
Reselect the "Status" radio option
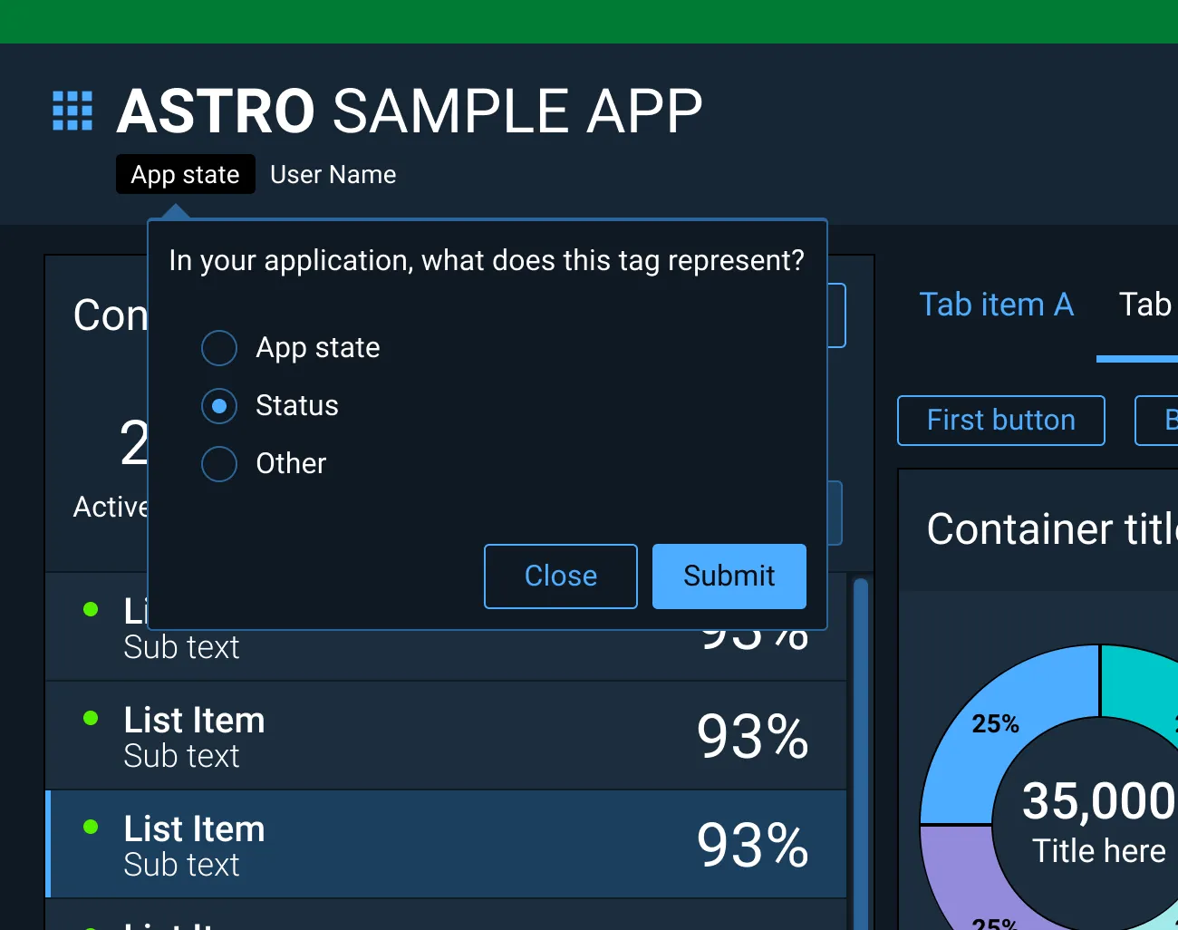[x=218, y=405]
